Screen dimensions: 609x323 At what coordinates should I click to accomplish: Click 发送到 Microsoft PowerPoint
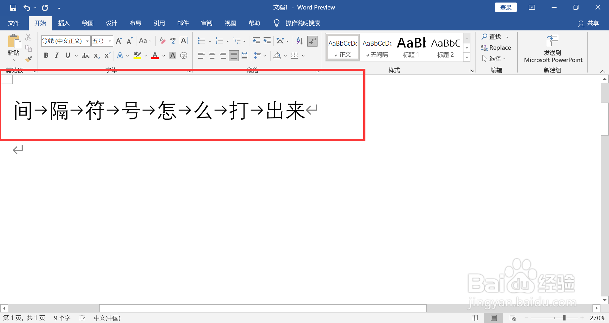(x=552, y=49)
